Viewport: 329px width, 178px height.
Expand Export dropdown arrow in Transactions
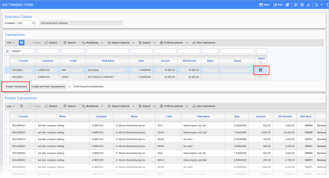(154, 43)
